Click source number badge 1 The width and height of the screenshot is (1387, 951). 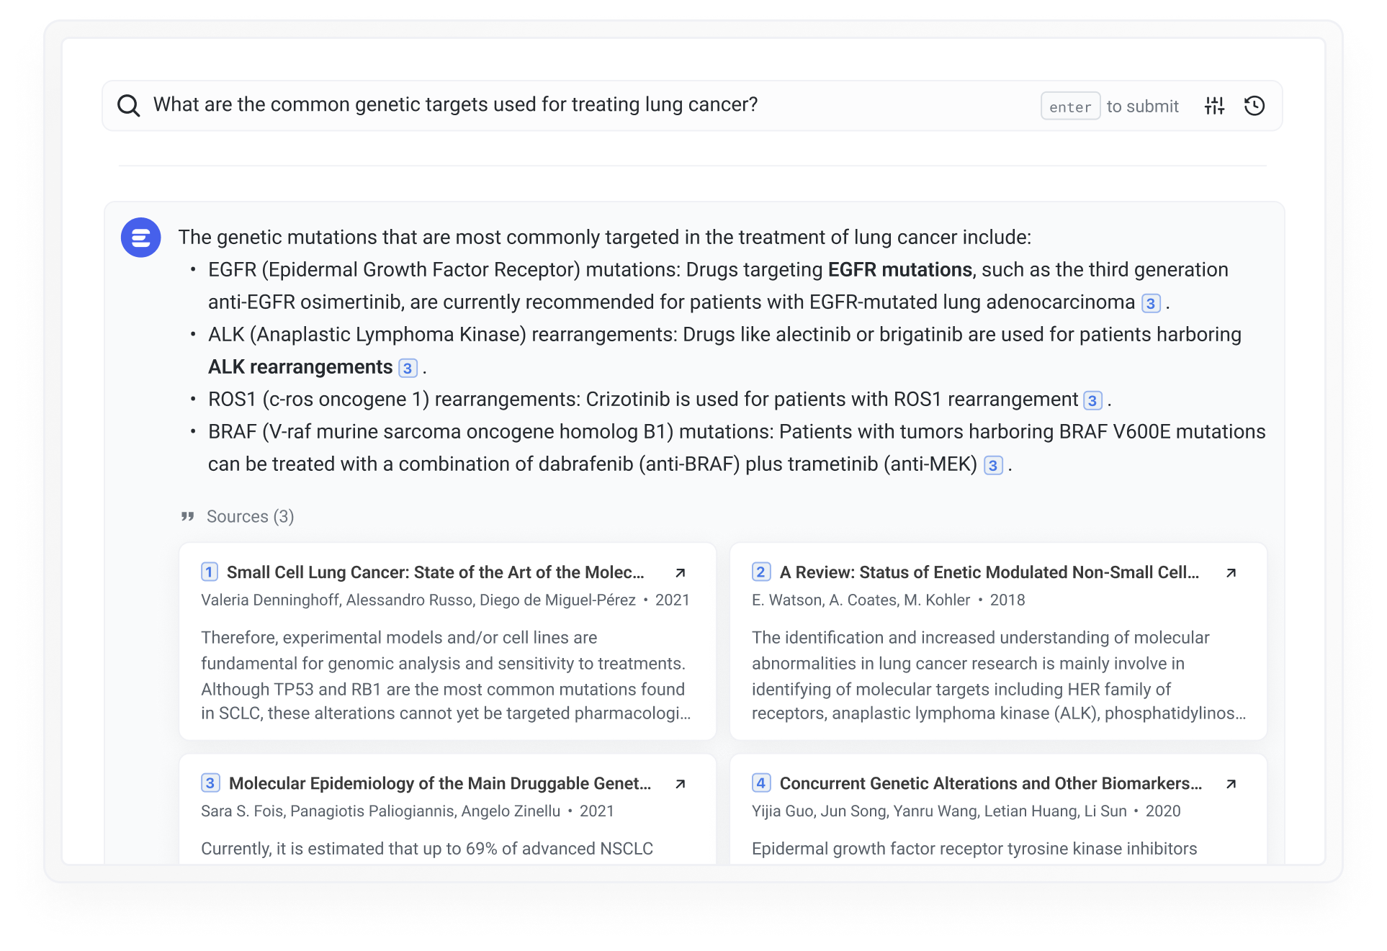pyautogui.click(x=209, y=572)
